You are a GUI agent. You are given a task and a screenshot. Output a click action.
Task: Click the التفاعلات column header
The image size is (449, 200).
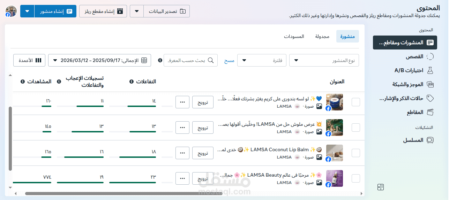[145, 82]
